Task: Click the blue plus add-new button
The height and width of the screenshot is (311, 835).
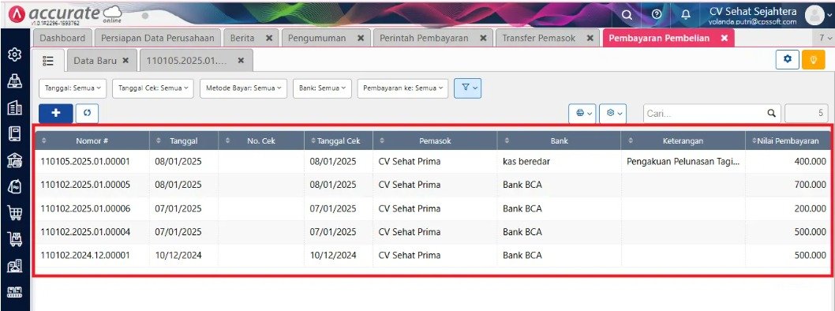Action: tap(55, 114)
